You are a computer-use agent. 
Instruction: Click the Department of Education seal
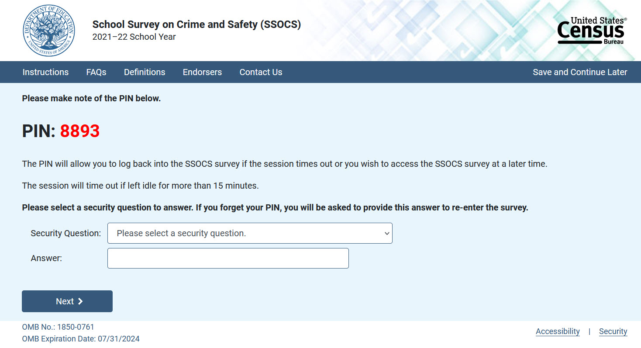point(48,31)
